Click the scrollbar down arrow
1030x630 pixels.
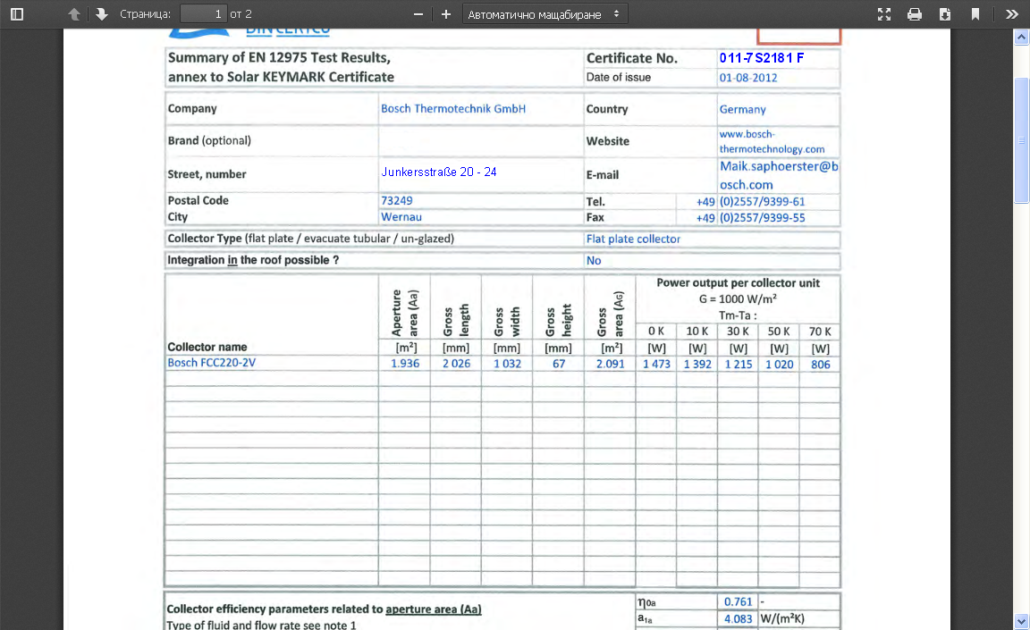(1021, 621)
